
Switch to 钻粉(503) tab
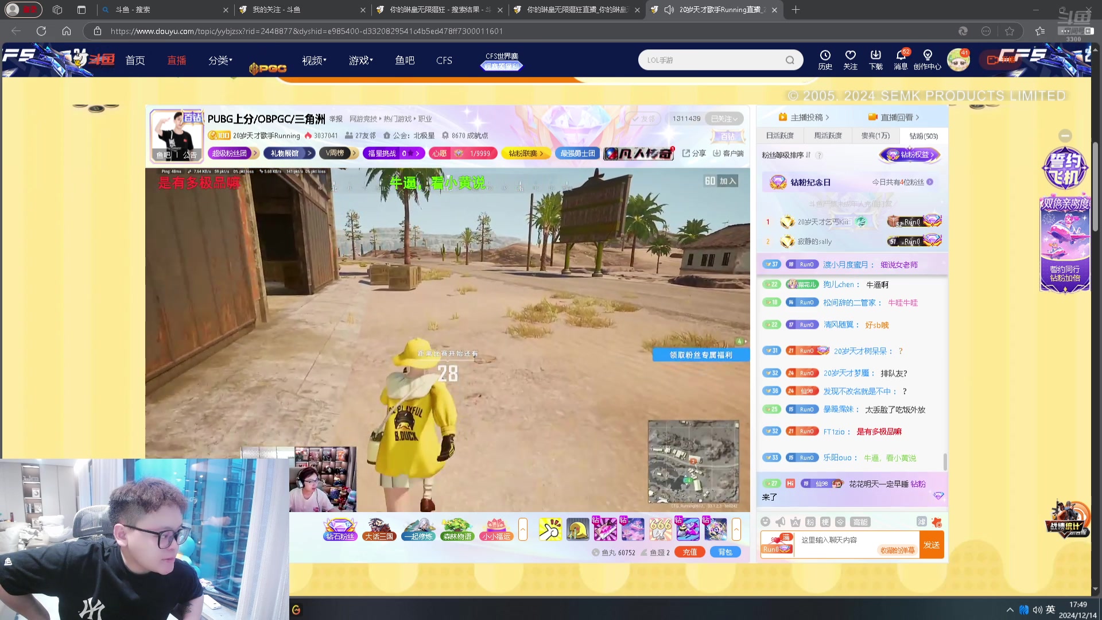pos(923,136)
